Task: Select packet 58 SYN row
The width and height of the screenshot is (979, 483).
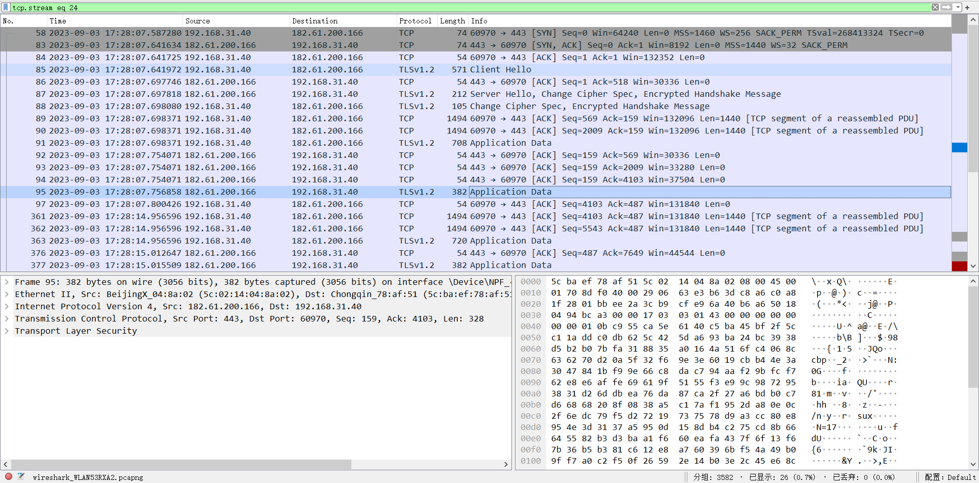Action: (476, 33)
